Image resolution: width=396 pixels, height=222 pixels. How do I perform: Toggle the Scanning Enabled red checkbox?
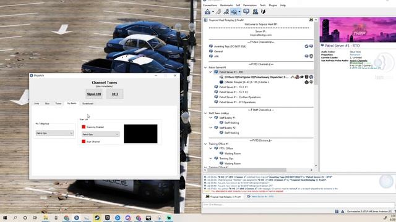pos(84,127)
